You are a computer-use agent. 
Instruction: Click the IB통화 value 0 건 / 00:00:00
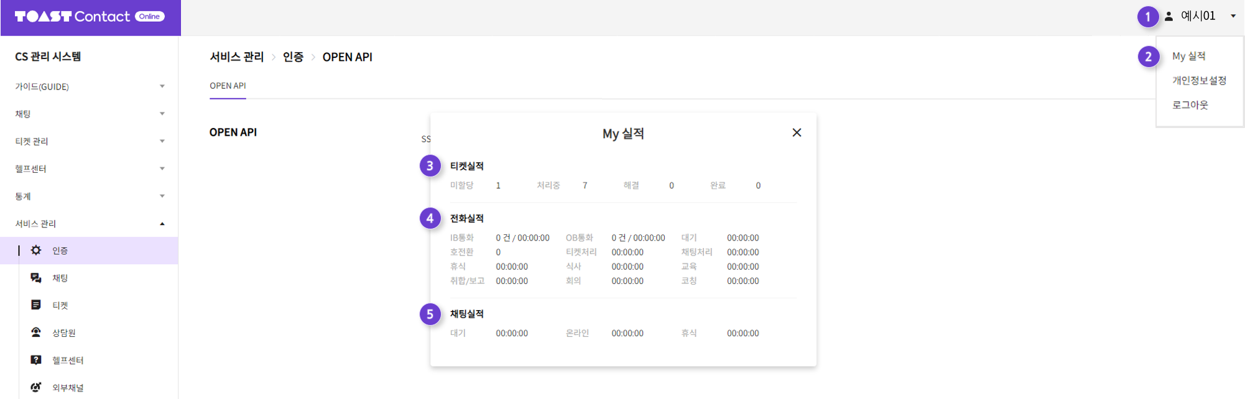coord(522,238)
